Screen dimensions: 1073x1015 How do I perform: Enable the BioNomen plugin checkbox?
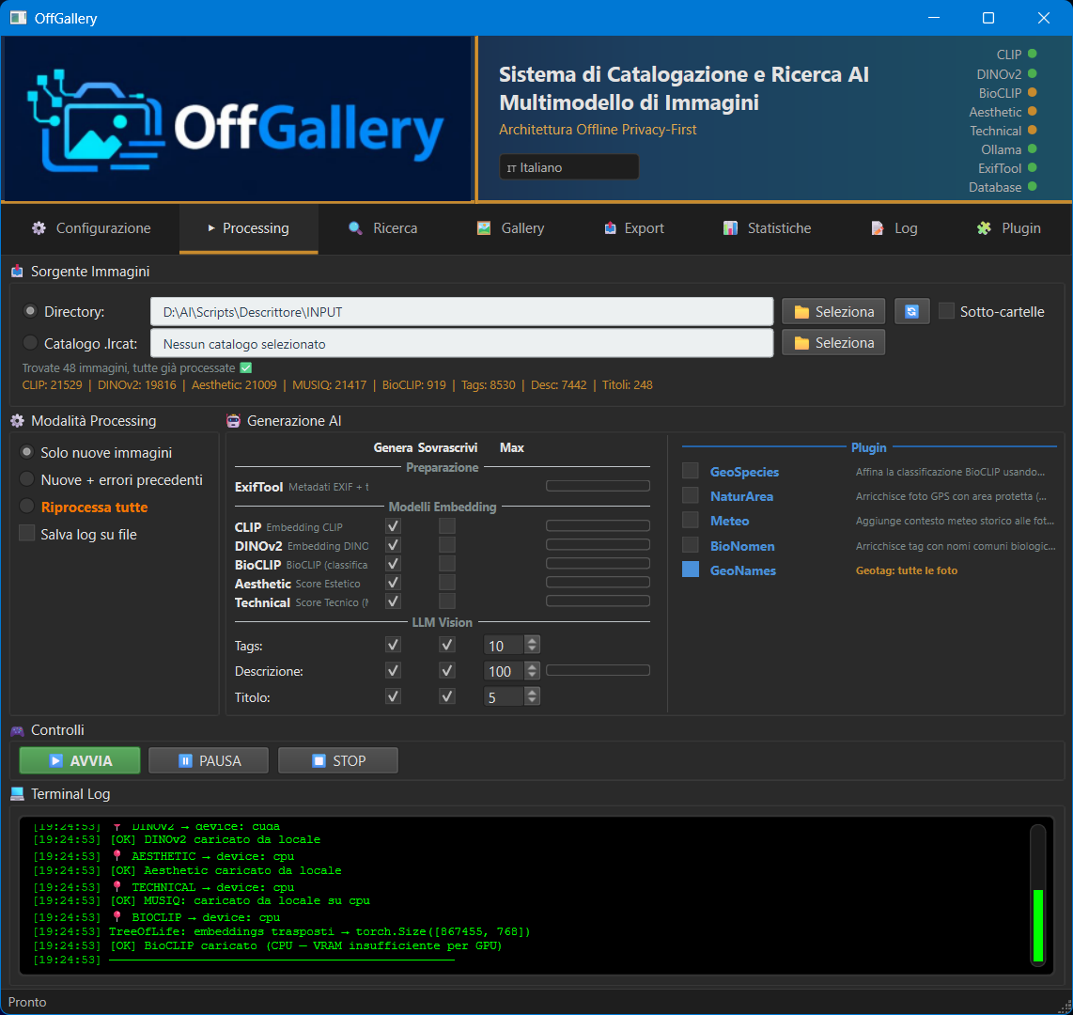[691, 545]
